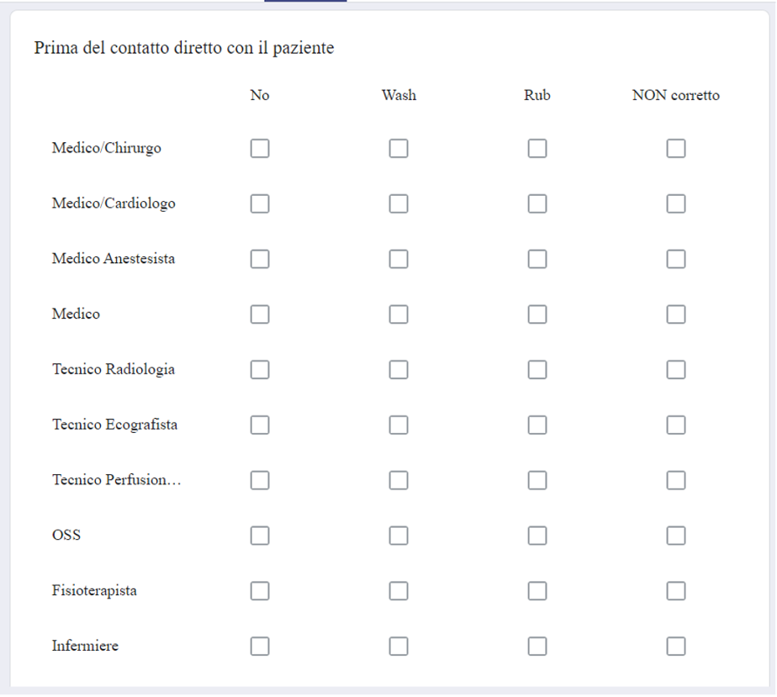Check Wash for Medico/Cardiologo
This screenshot has height=697, width=777.
click(399, 203)
